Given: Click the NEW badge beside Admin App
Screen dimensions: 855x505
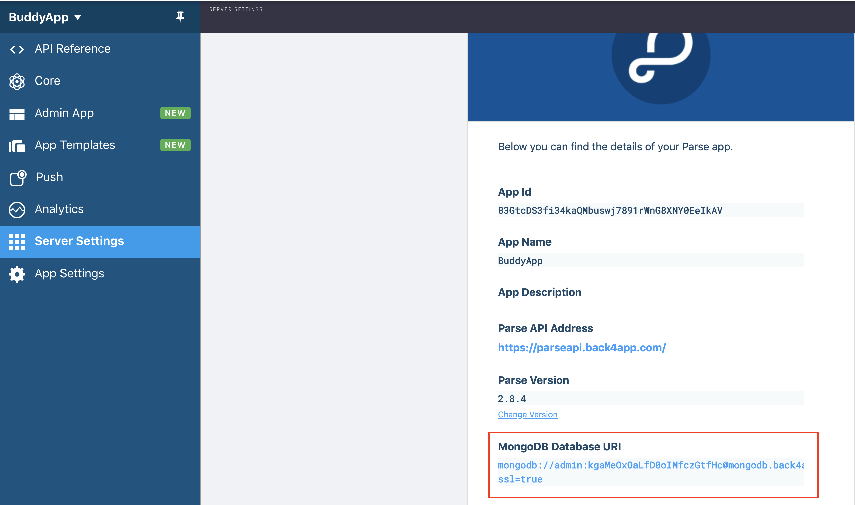Looking at the screenshot, I should (x=175, y=113).
